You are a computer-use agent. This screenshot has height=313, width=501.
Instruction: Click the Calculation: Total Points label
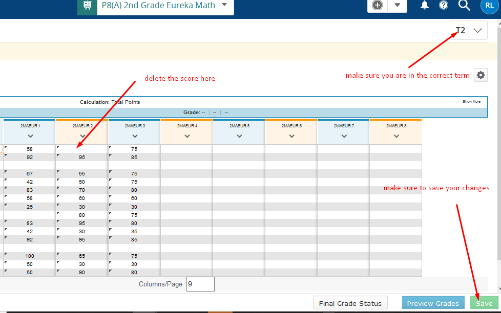click(x=110, y=102)
